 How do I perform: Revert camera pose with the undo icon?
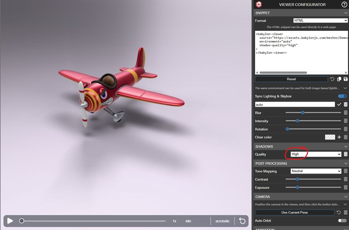click(x=339, y=212)
